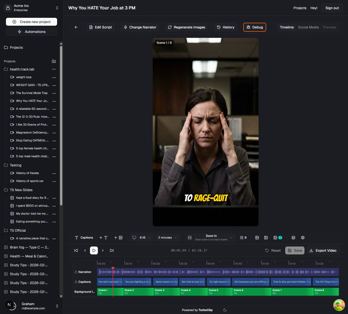The width and height of the screenshot is (348, 314).
Task: Open Automations
Action: 31,32
